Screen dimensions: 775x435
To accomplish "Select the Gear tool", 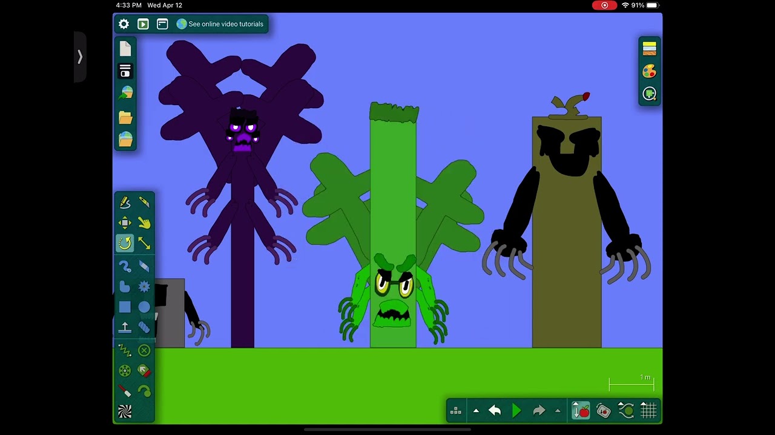I will (144, 286).
